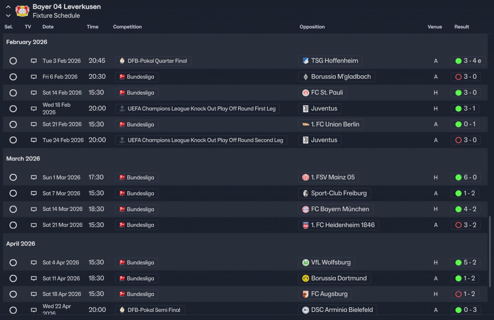Click the TV icon for the Sport-Club Freiburg match
This screenshot has width=494, height=320.
click(x=34, y=194)
